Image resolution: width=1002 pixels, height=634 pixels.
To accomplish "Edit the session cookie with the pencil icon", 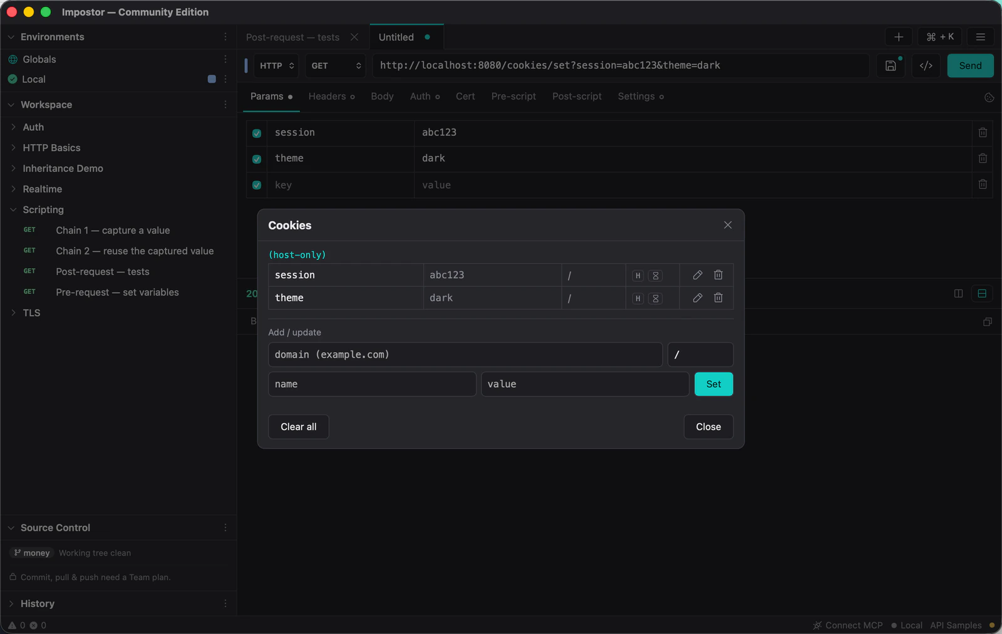I will [x=698, y=275].
